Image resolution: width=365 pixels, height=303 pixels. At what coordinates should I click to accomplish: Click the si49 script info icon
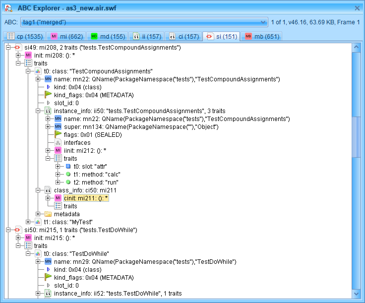(18, 48)
